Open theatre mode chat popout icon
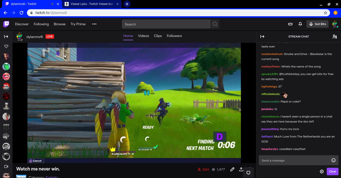Image resolution: width=341 pixels, height=178 pixels. click(248, 172)
